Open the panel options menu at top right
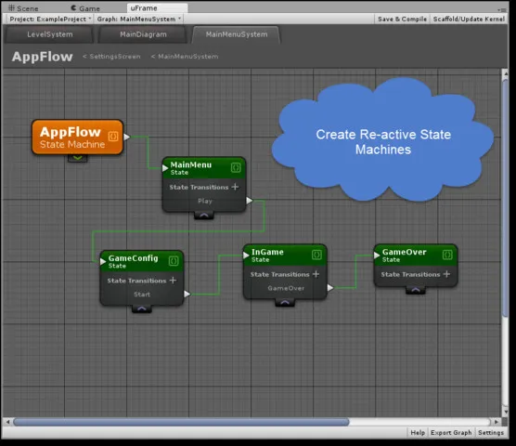This screenshot has height=446, width=516. coord(502,10)
